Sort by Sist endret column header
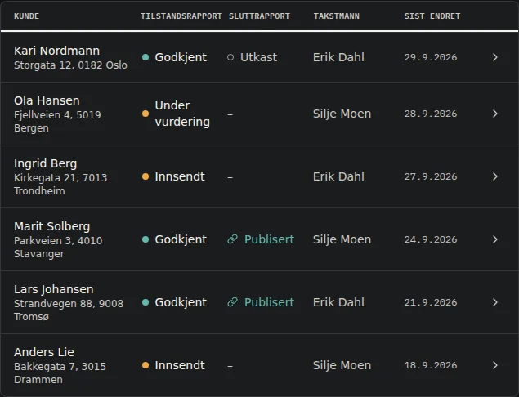Image resolution: width=519 pixels, height=397 pixels. coord(432,16)
